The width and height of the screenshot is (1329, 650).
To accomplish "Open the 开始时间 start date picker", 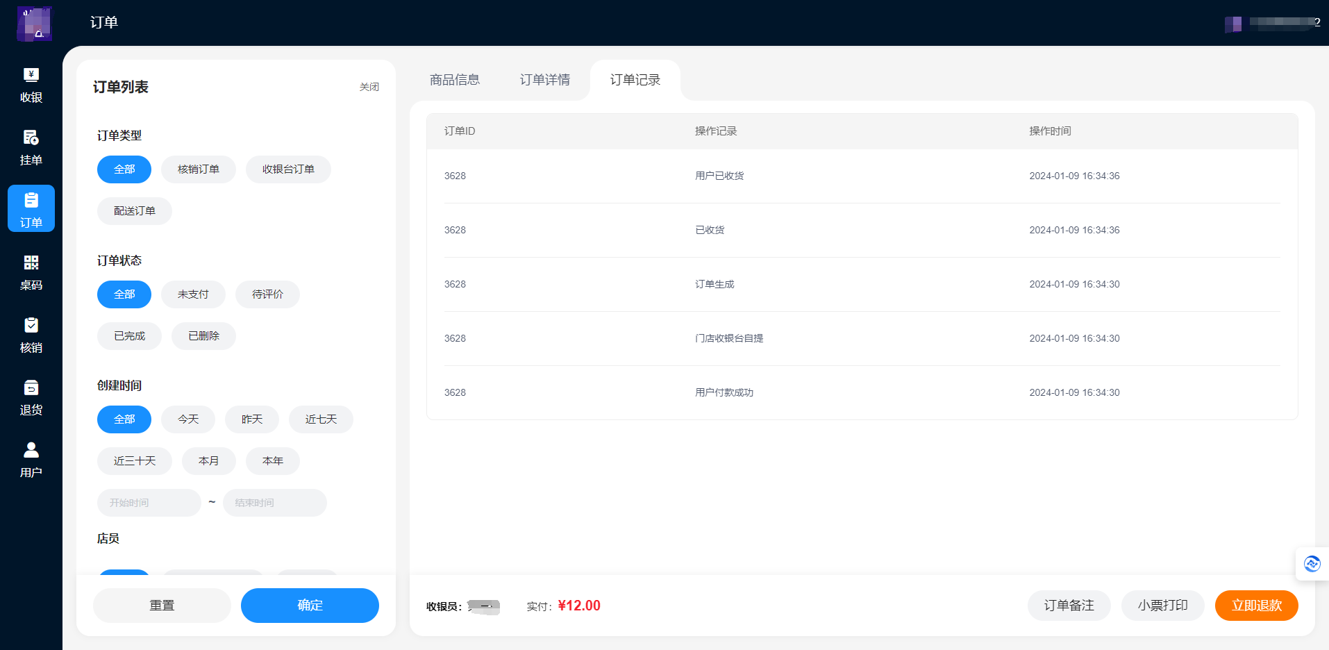I will tap(149, 503).
